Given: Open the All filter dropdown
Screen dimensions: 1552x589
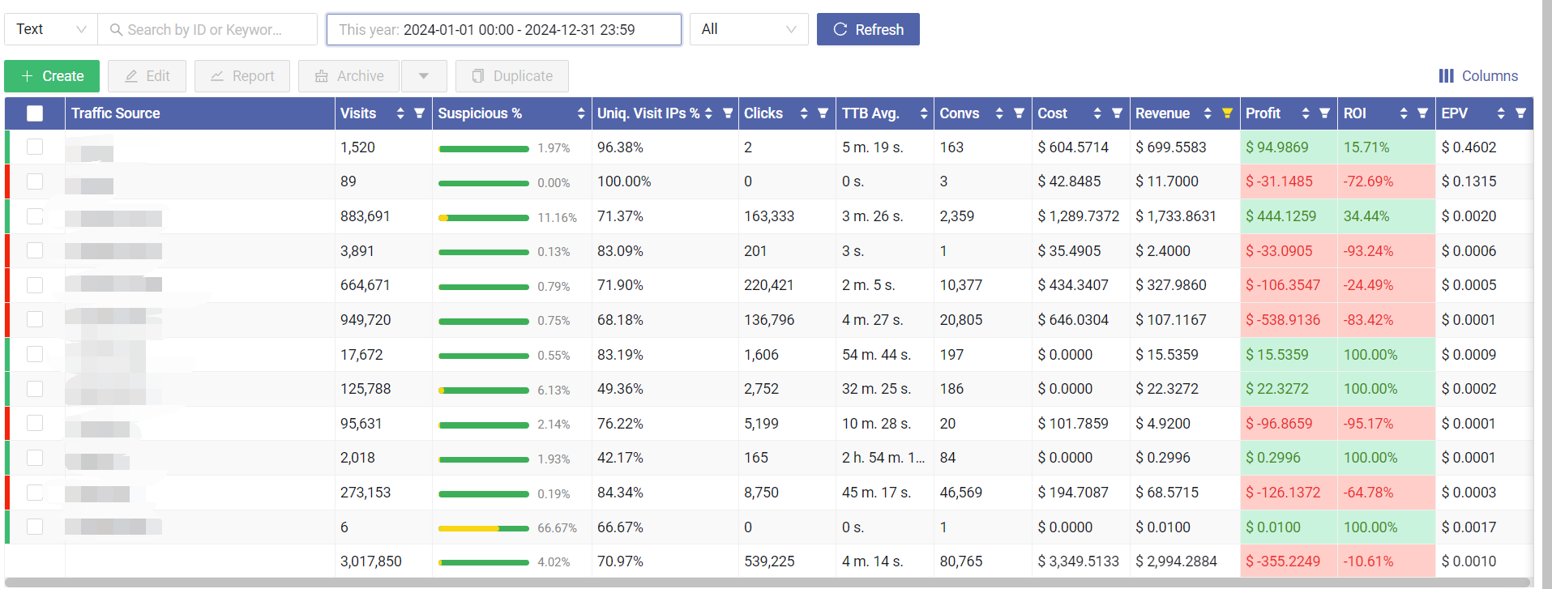Looking at the screenshot, I should click(x=749, y=29).
